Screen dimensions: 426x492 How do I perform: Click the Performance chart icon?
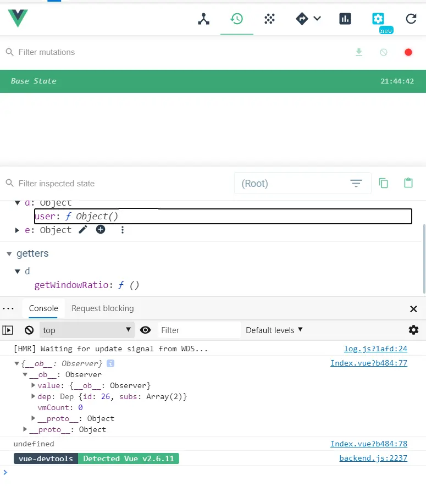(345, 19)
